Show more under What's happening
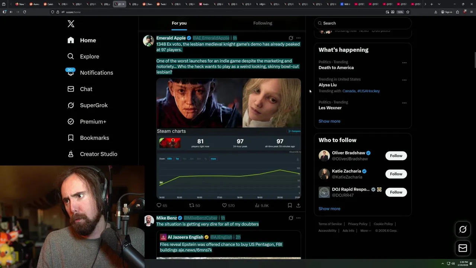This screenshot has height=268, width=476. click(x=329, y=121)
